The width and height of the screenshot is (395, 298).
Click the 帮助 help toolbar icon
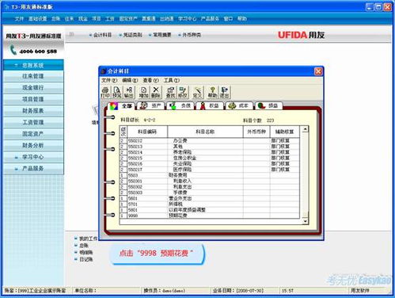212,92
